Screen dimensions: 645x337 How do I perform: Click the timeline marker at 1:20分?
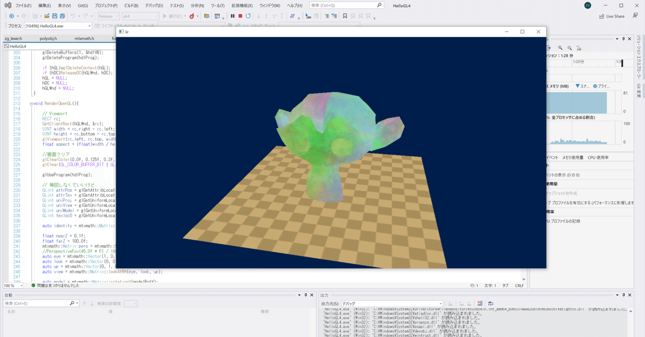578,61
